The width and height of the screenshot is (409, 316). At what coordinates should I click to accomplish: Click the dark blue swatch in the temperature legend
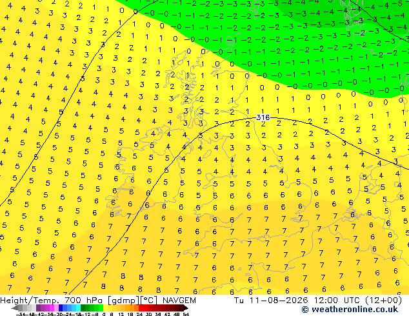pos(61,308)
